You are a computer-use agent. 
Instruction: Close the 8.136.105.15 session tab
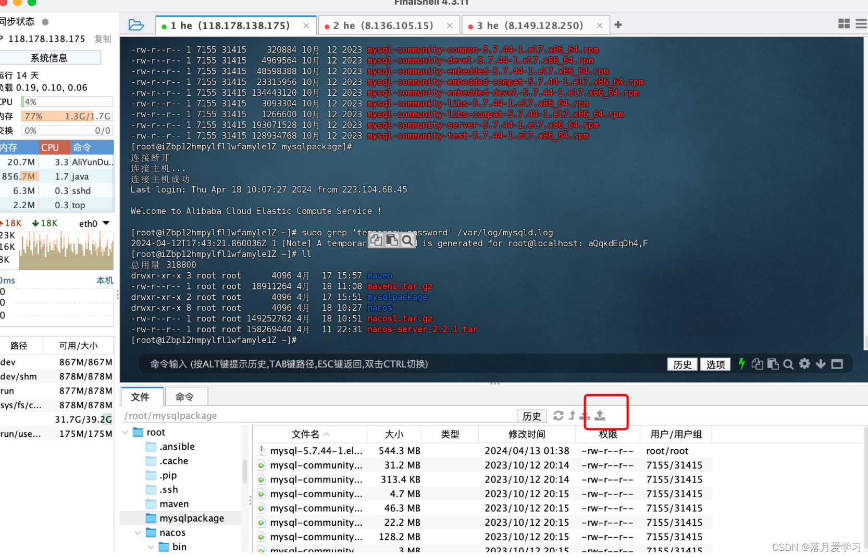tap(450, 26)
